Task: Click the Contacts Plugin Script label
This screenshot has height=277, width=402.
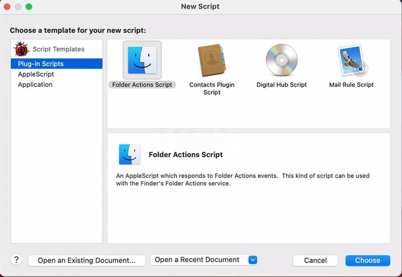Action: 212,89
